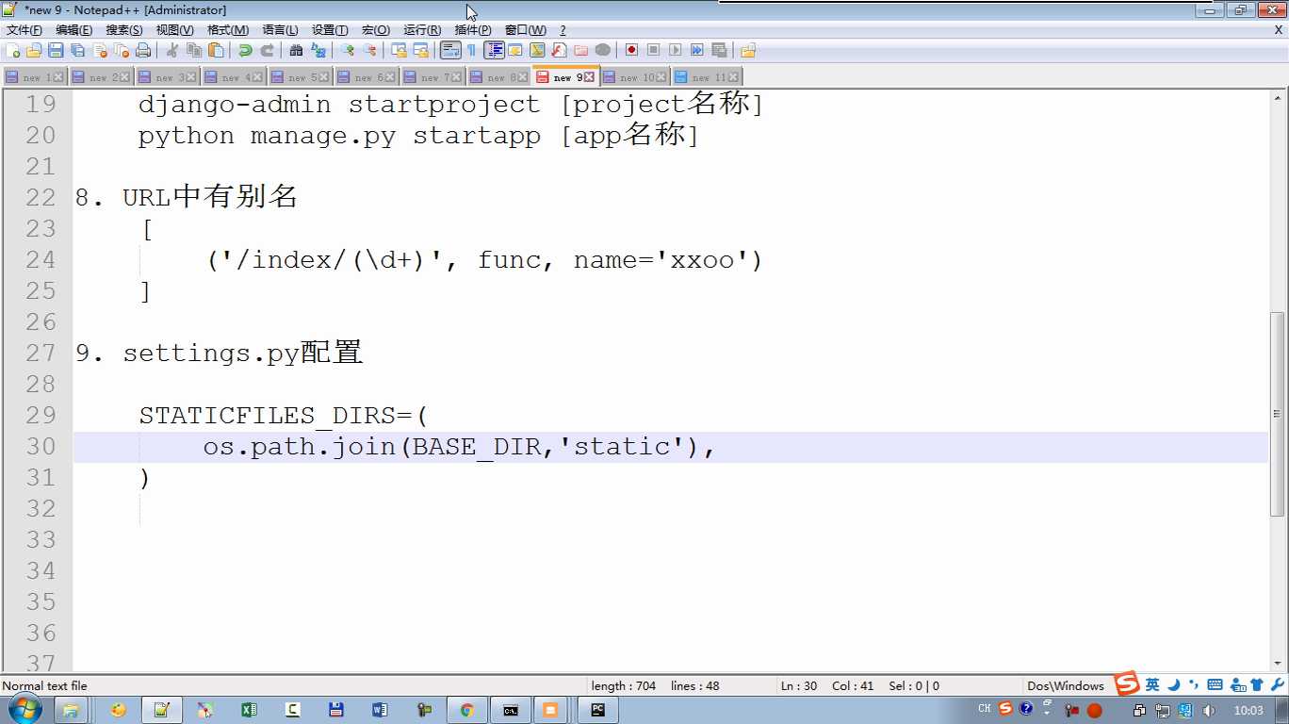
Task: Open the 格式(M) menu
Action: 228,30
